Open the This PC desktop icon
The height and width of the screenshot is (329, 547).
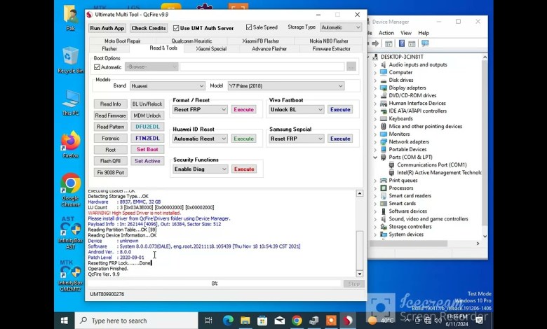tap(70, 103)
